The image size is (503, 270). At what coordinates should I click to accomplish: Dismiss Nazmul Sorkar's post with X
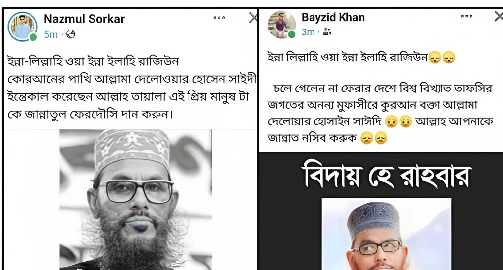tap(253, 18)
